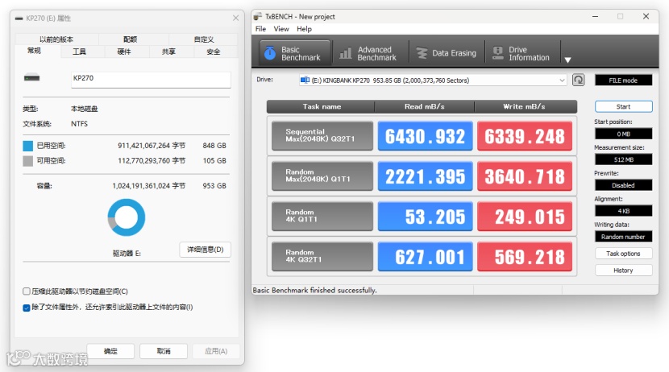Screen dimensions: 669x372
Task: Open Writing data Random number selector
Action: [623, 237]
